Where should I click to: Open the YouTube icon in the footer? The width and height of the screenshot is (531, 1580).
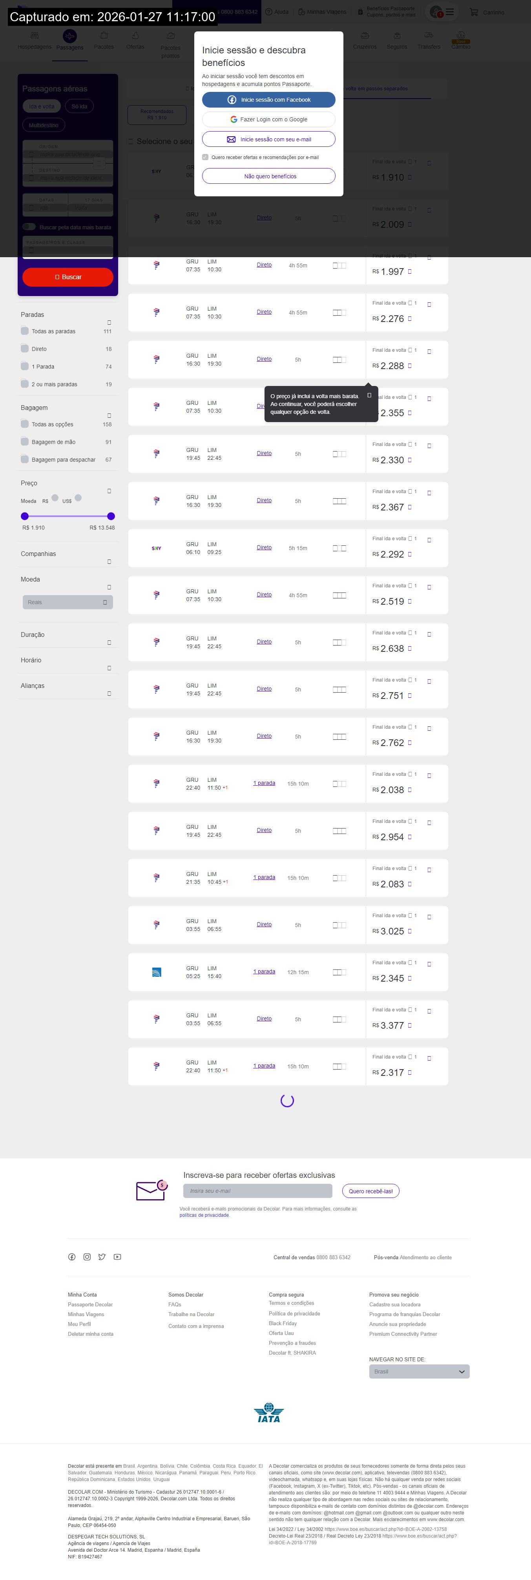pyautogui.click(x=117, y=1257)
